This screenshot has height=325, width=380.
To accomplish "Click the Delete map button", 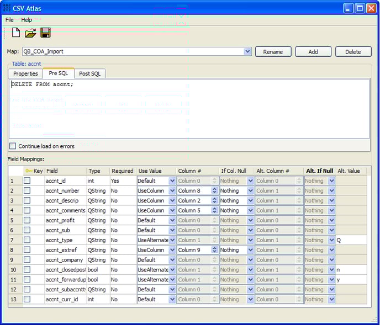I will coord(353,52).
